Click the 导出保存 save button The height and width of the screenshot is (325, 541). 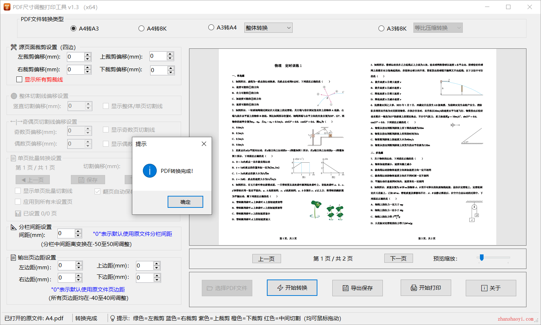(x=357, y=288)
